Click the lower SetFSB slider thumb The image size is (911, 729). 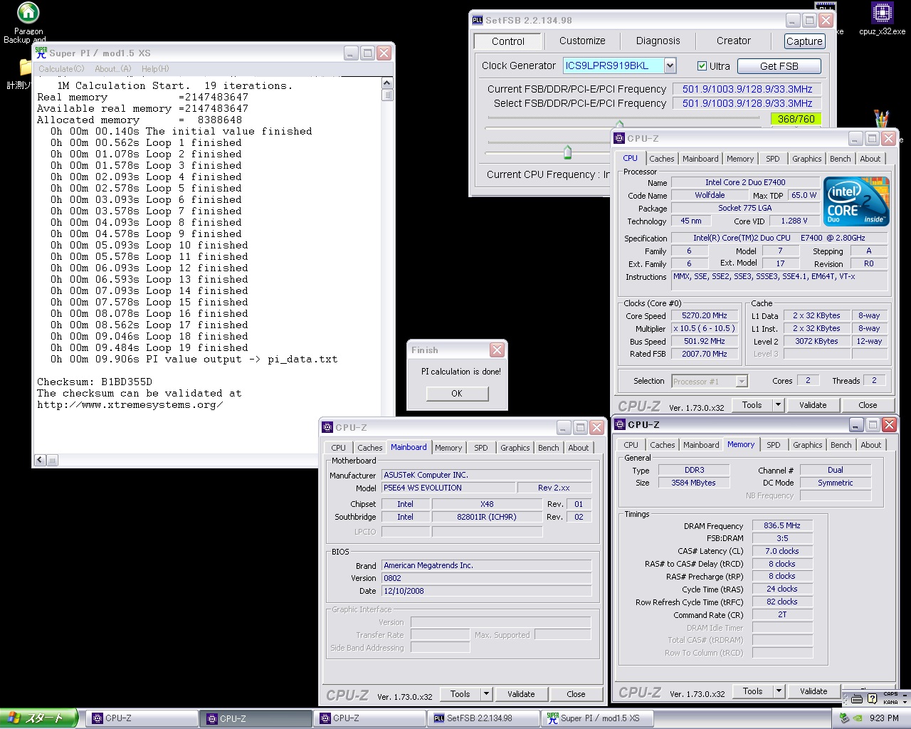(567, 152)
